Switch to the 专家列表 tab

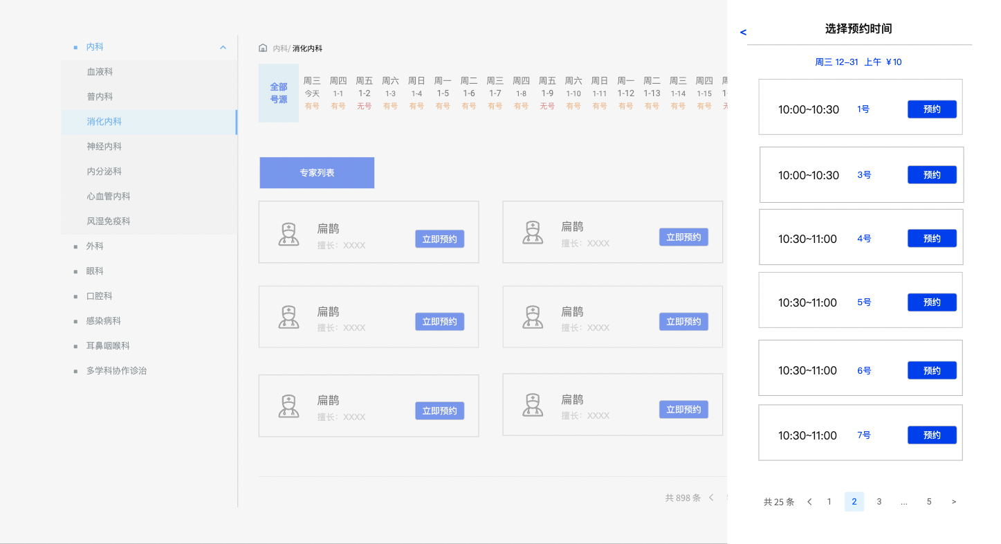tap(317, 173)
